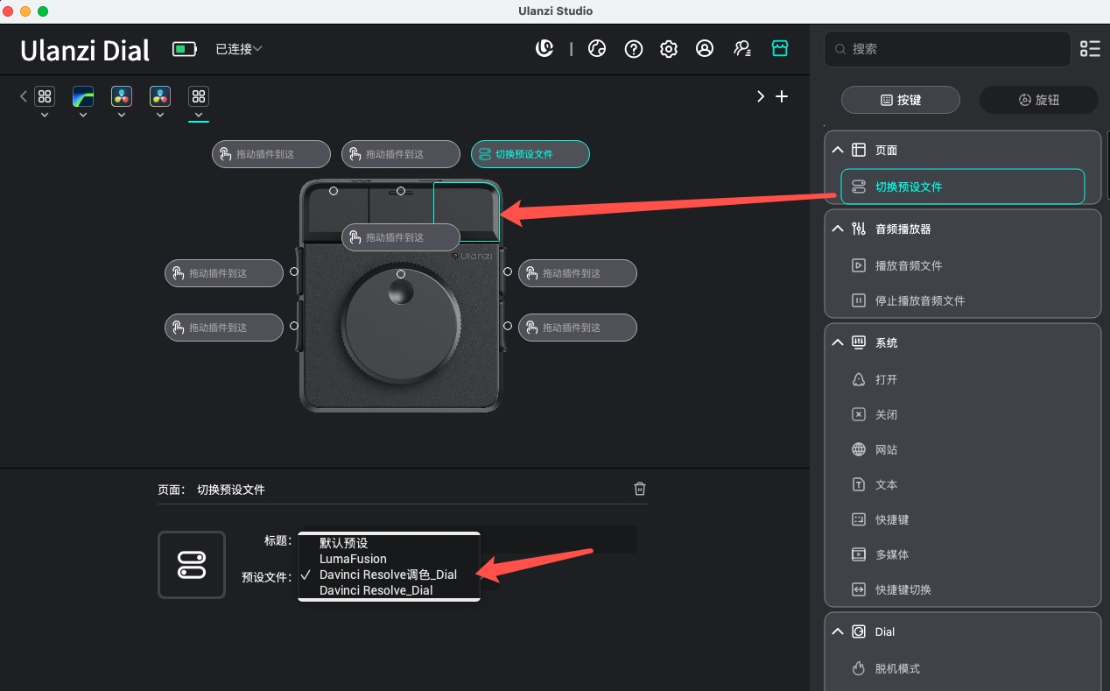Screen dimensions: 1110x691
Task: Open the Ulanzi store icon
Action: [x=780, y=49]
